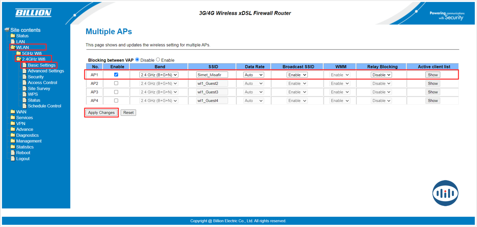Click the Site Survey page icon

(24, 88)
